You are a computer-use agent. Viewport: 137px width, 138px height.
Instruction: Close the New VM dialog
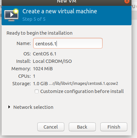(127, 1)
